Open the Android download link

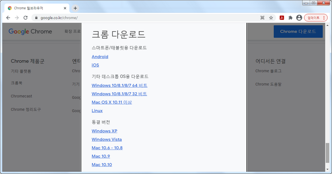click(100, 57)
